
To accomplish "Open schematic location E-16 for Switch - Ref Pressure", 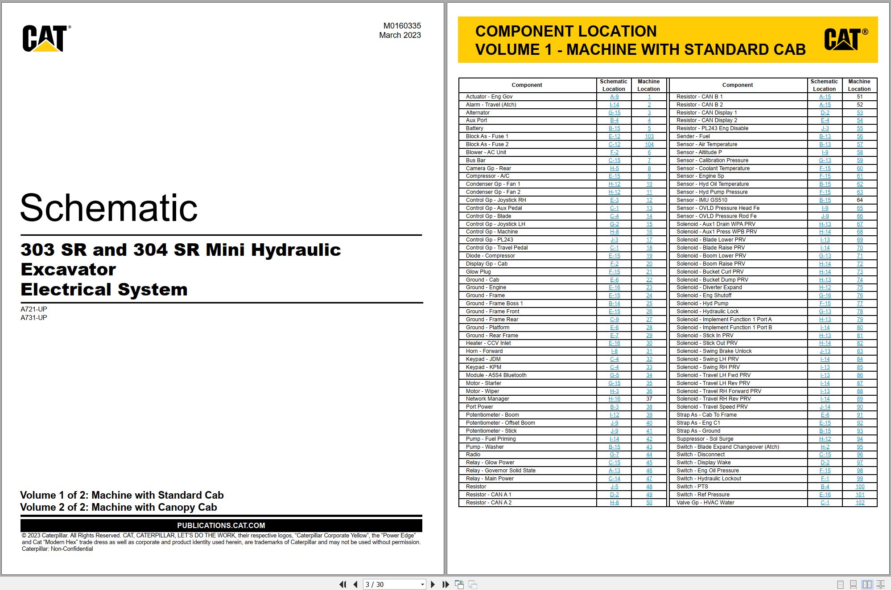I will tap(825, 495).
